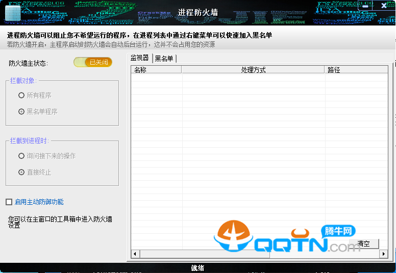Click the 路径 column header
The height and width of the screenshot is (273, 396).
click(355, 70)
